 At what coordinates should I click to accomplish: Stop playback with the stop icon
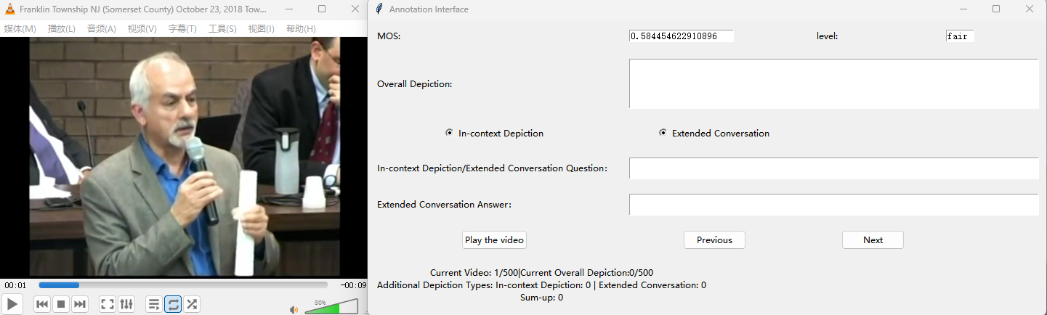coord(61,304)
